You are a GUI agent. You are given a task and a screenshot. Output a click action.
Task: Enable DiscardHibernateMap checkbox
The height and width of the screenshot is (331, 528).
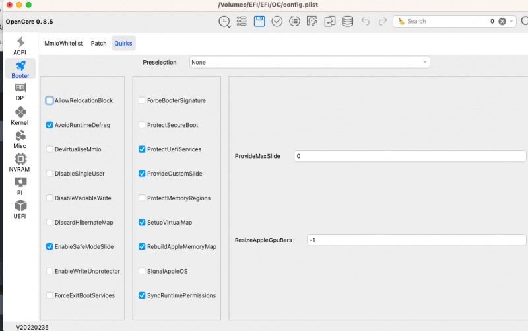point(49,222)
